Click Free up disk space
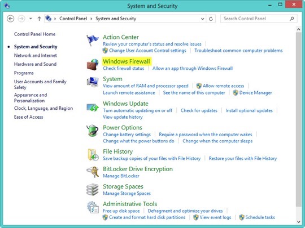The height and width of the screenshot is (228, 305). coord(121,211)
